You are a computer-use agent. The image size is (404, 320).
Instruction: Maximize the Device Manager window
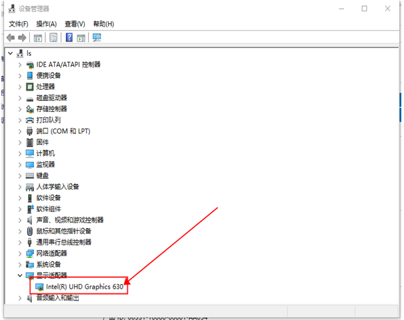point(364,9)
